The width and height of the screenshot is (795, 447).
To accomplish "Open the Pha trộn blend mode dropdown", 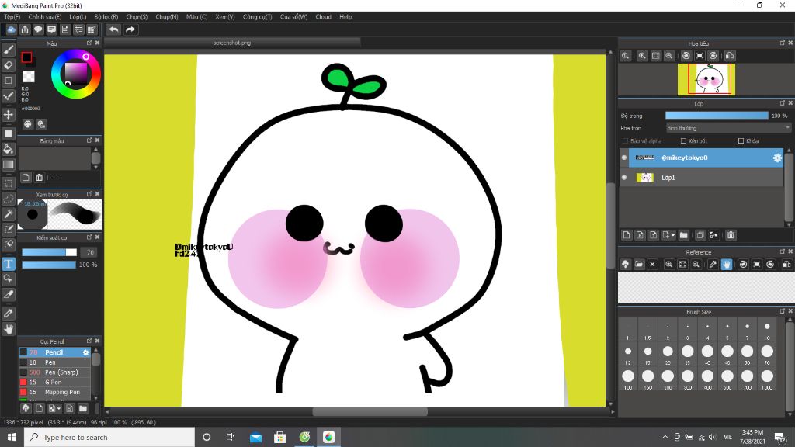I will [x=727, y=128].
